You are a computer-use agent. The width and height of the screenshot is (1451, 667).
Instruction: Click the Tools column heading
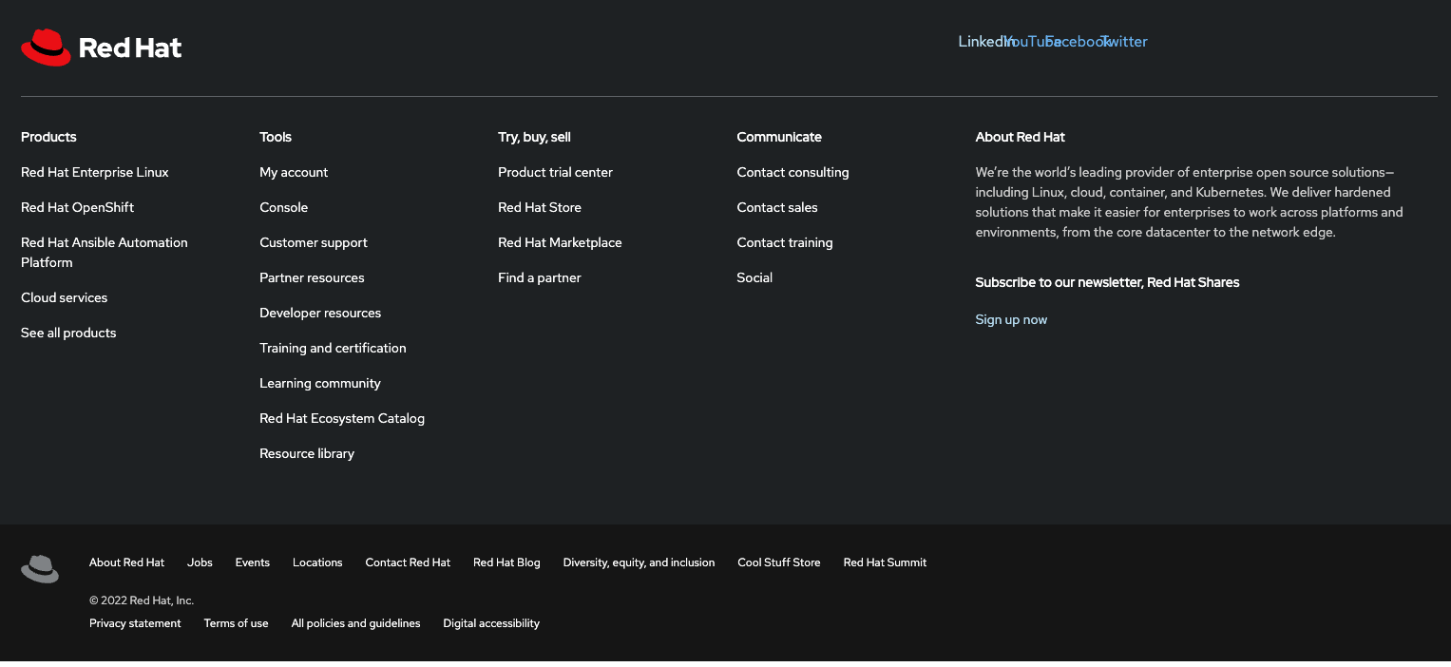pyautogui.click(x=276, y=137)
